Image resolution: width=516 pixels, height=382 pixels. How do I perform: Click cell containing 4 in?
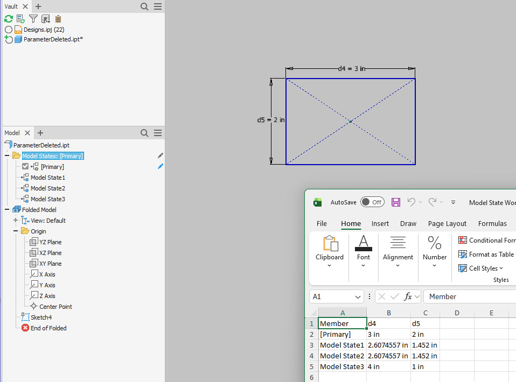coord(389,366)
